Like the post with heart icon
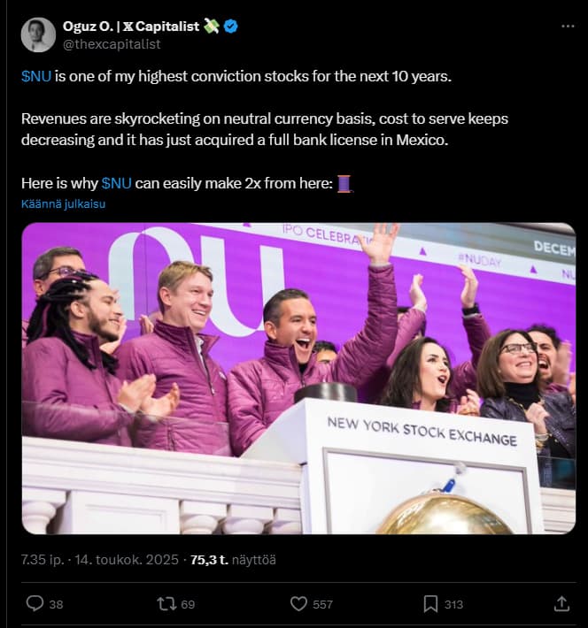This screenshot has width=588, height=628. pyautogui.click(x=299, y=603)
